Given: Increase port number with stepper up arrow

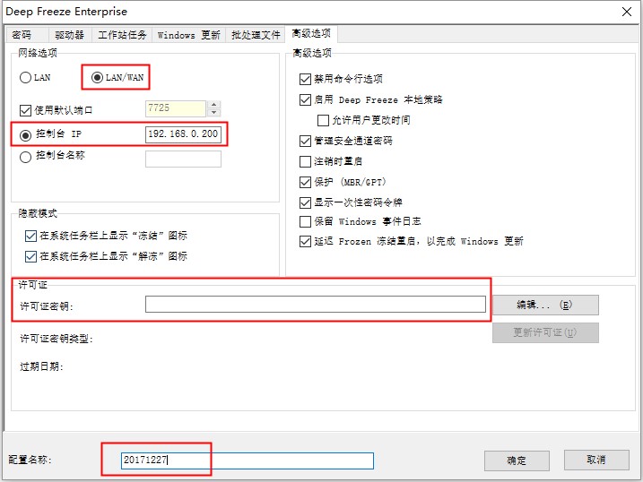Looking at the screenshot, I should (213, 104).
